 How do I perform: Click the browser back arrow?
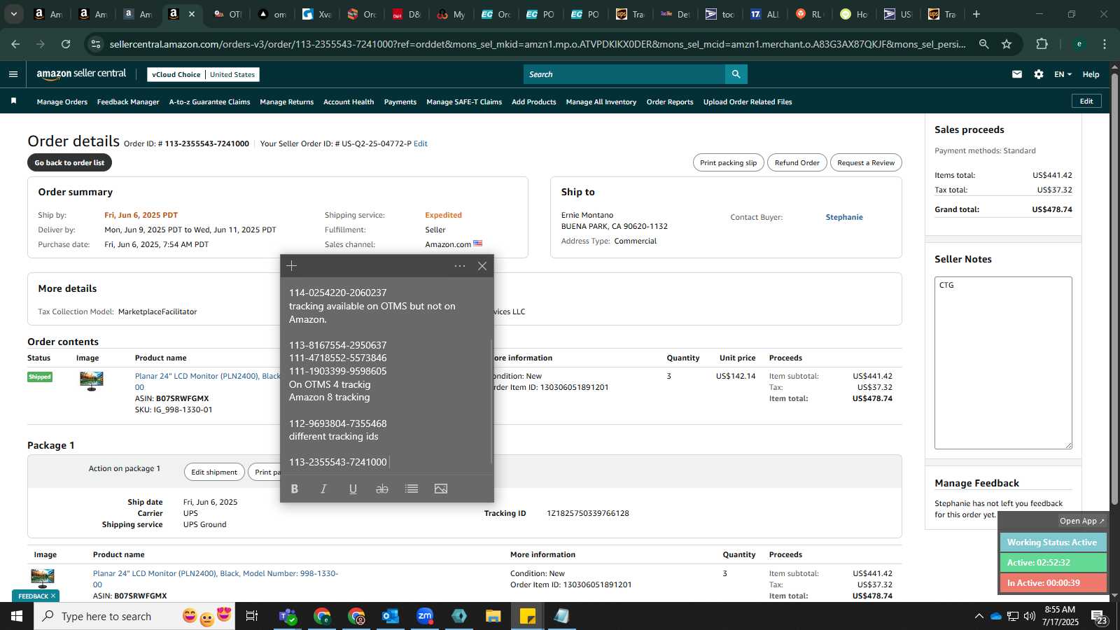(15, 44)
